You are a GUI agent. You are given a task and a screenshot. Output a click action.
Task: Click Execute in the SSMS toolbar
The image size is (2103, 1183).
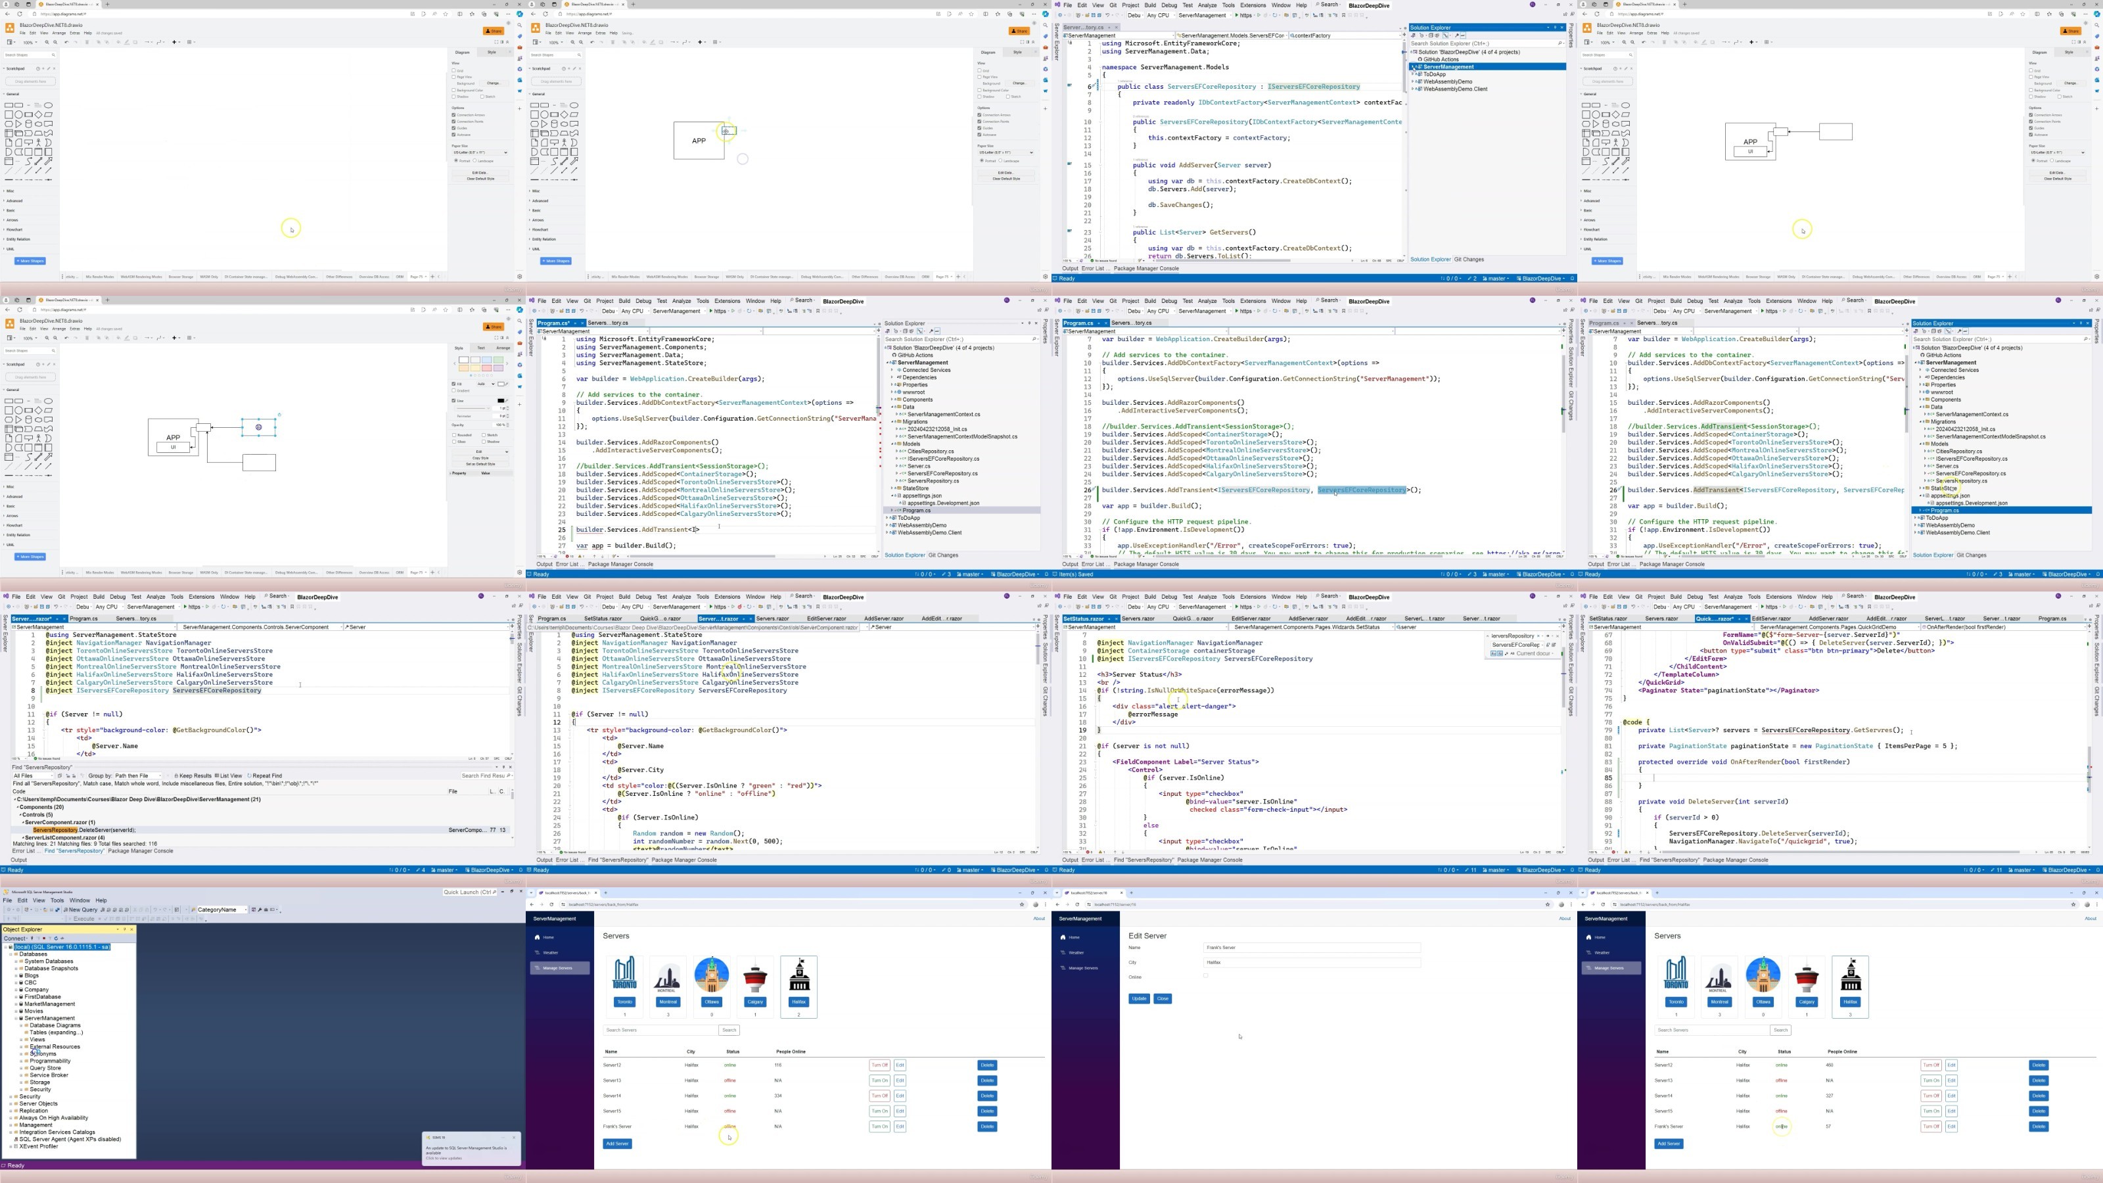[81, 919]
